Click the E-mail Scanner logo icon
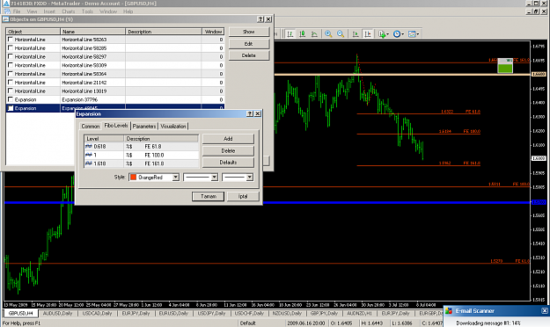Image resolution: width=550 pixels, height=327 pixels. click(449, 310)
